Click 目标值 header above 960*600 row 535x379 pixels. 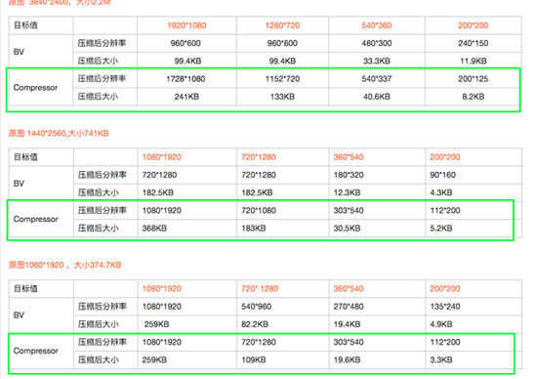click(x=25, y=25)
